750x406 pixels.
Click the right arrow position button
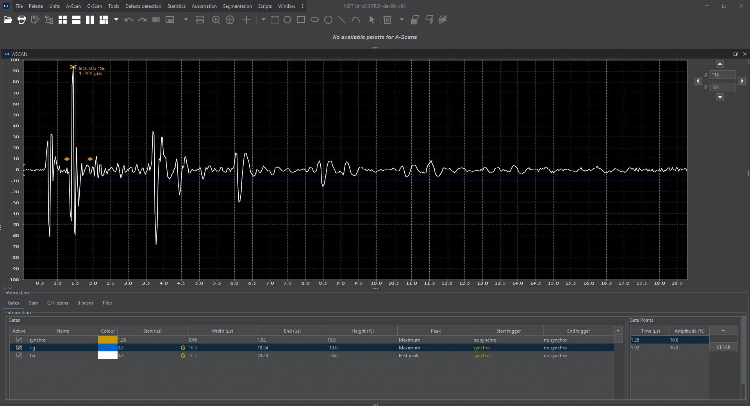(x=742, y=81)
